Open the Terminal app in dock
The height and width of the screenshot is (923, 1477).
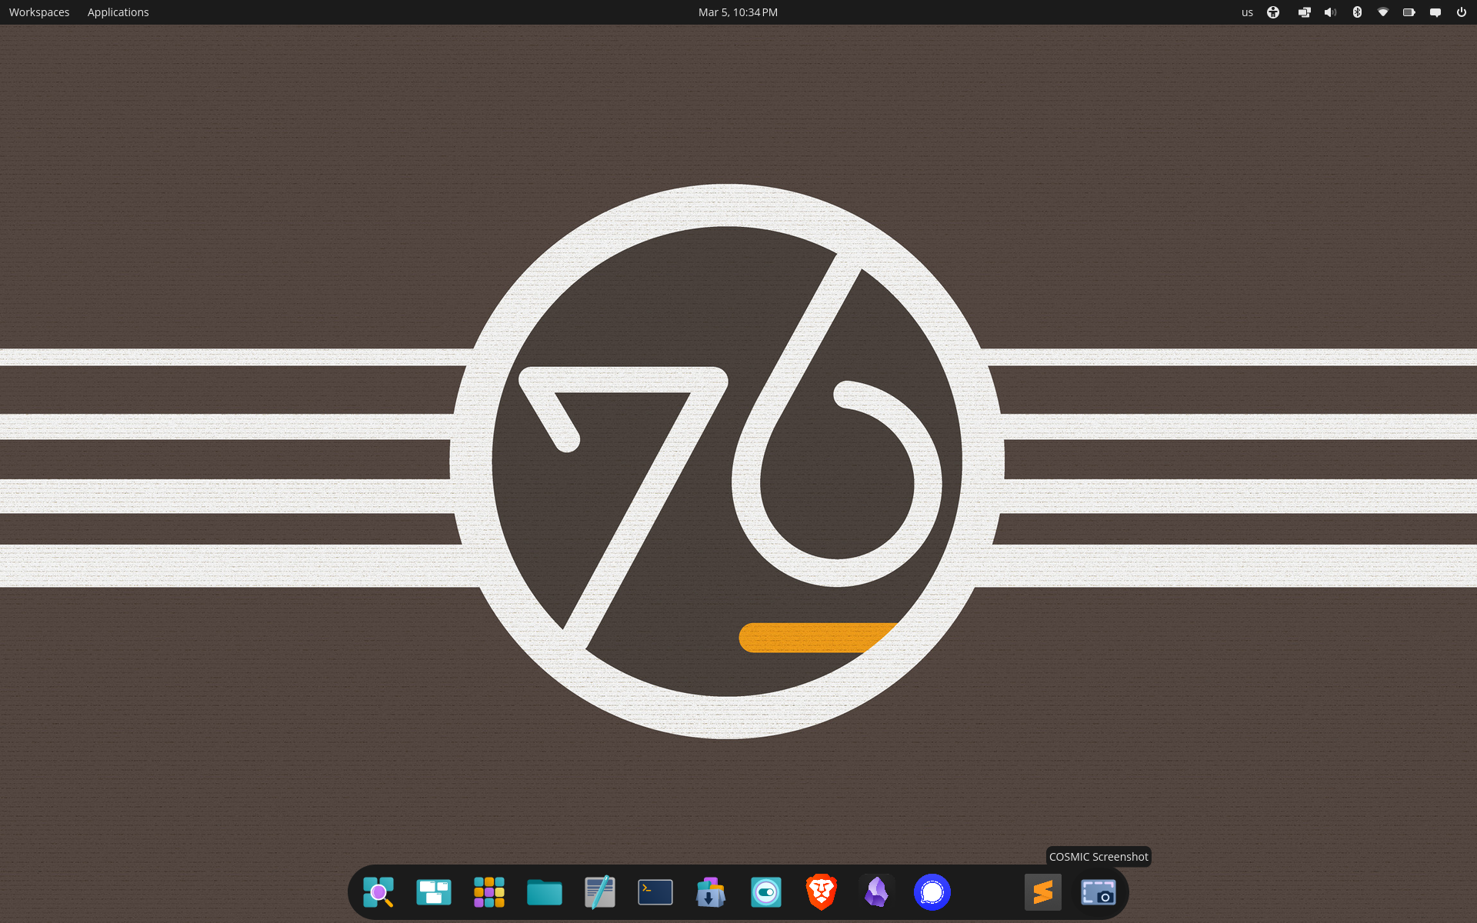point(655,892)
